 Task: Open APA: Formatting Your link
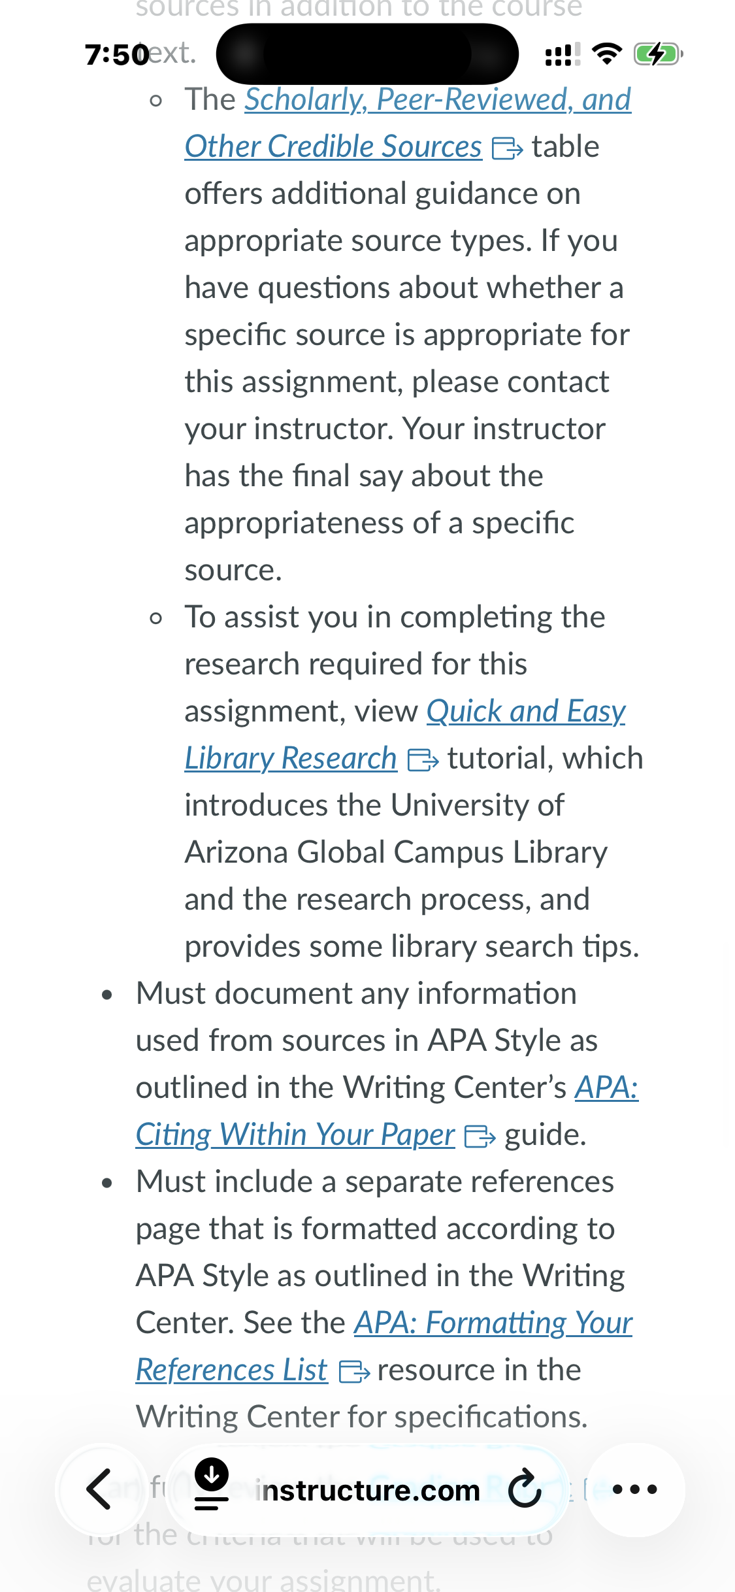click(493, 1323)
